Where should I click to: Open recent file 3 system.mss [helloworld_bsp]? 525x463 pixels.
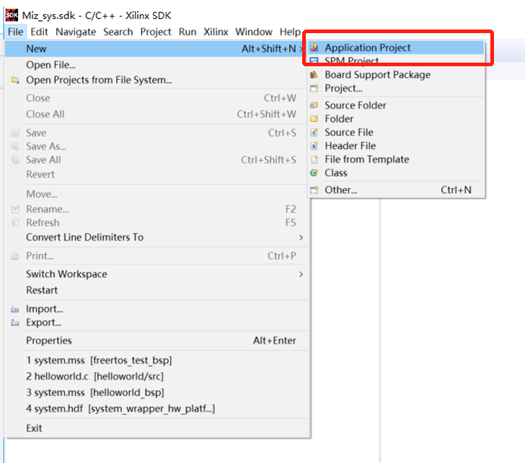click(156, 392)
